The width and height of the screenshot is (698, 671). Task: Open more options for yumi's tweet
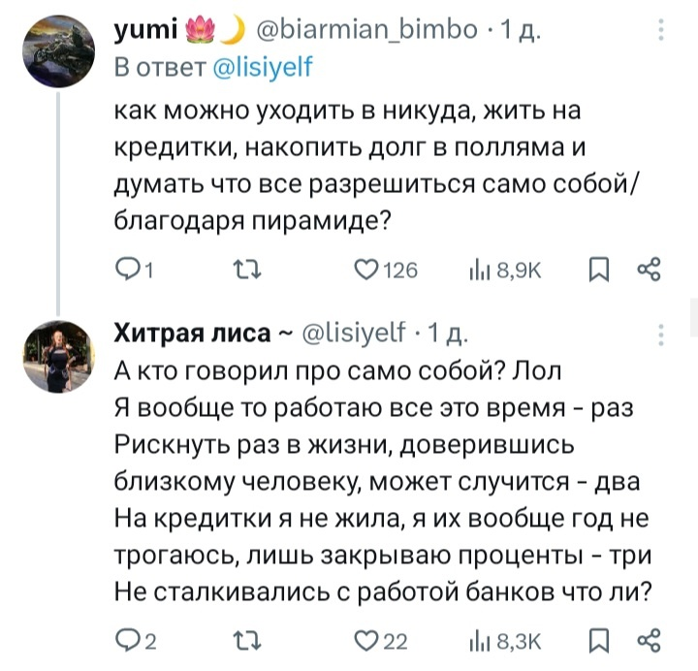click(x=661, y=32)
